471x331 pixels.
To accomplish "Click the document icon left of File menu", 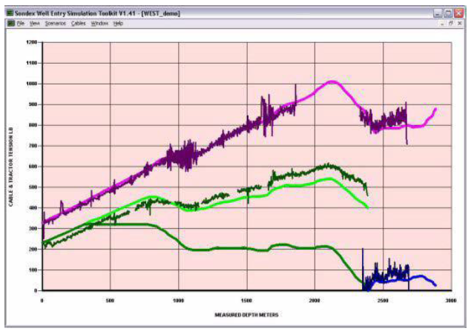I will click(x=10, y=24).
